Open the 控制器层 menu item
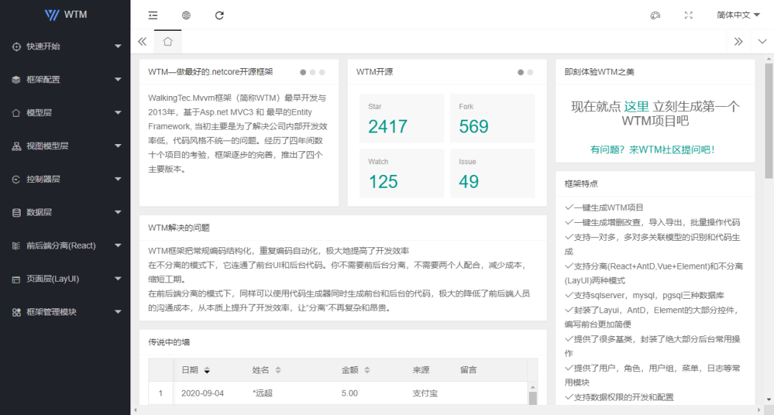 tap(65, 179)
